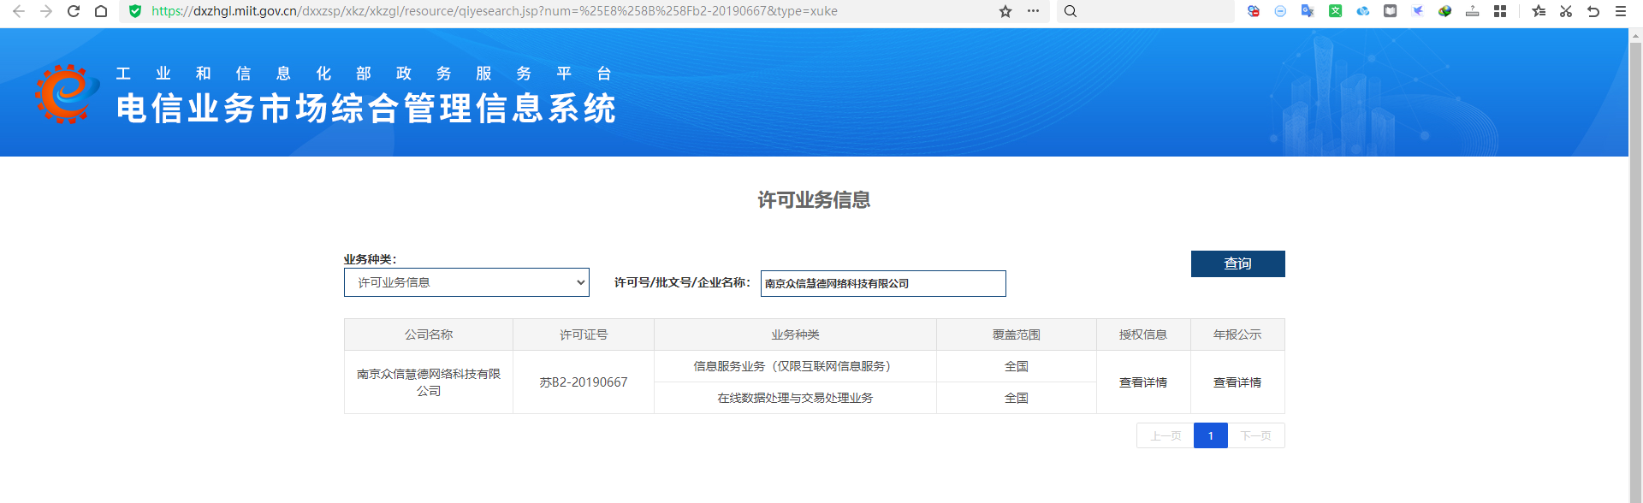Click the 公司名称 column header
Image resolution: width=1643 pixels, height=503 pixels.
429,334
